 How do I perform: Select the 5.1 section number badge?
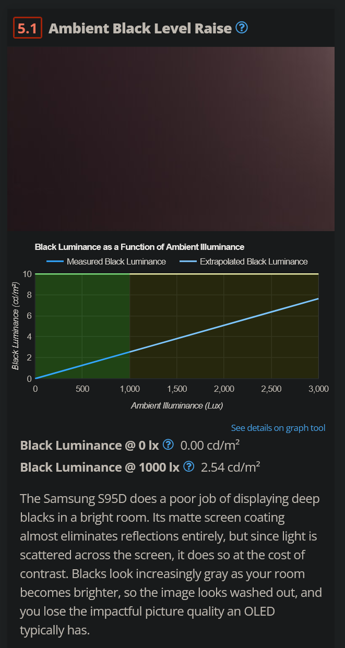pyautogui.click(x=28, y=28)
